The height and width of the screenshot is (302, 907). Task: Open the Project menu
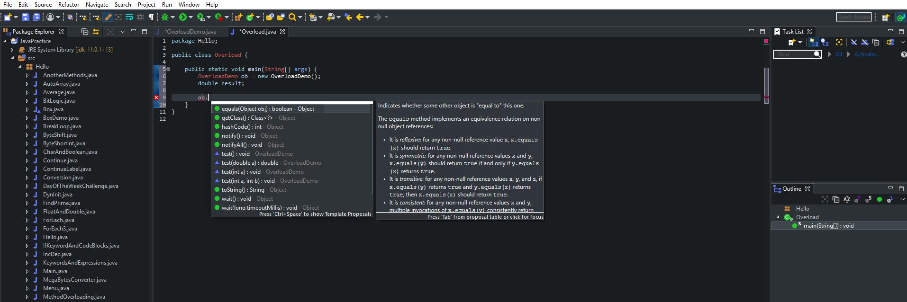click(x=146, y=4)
